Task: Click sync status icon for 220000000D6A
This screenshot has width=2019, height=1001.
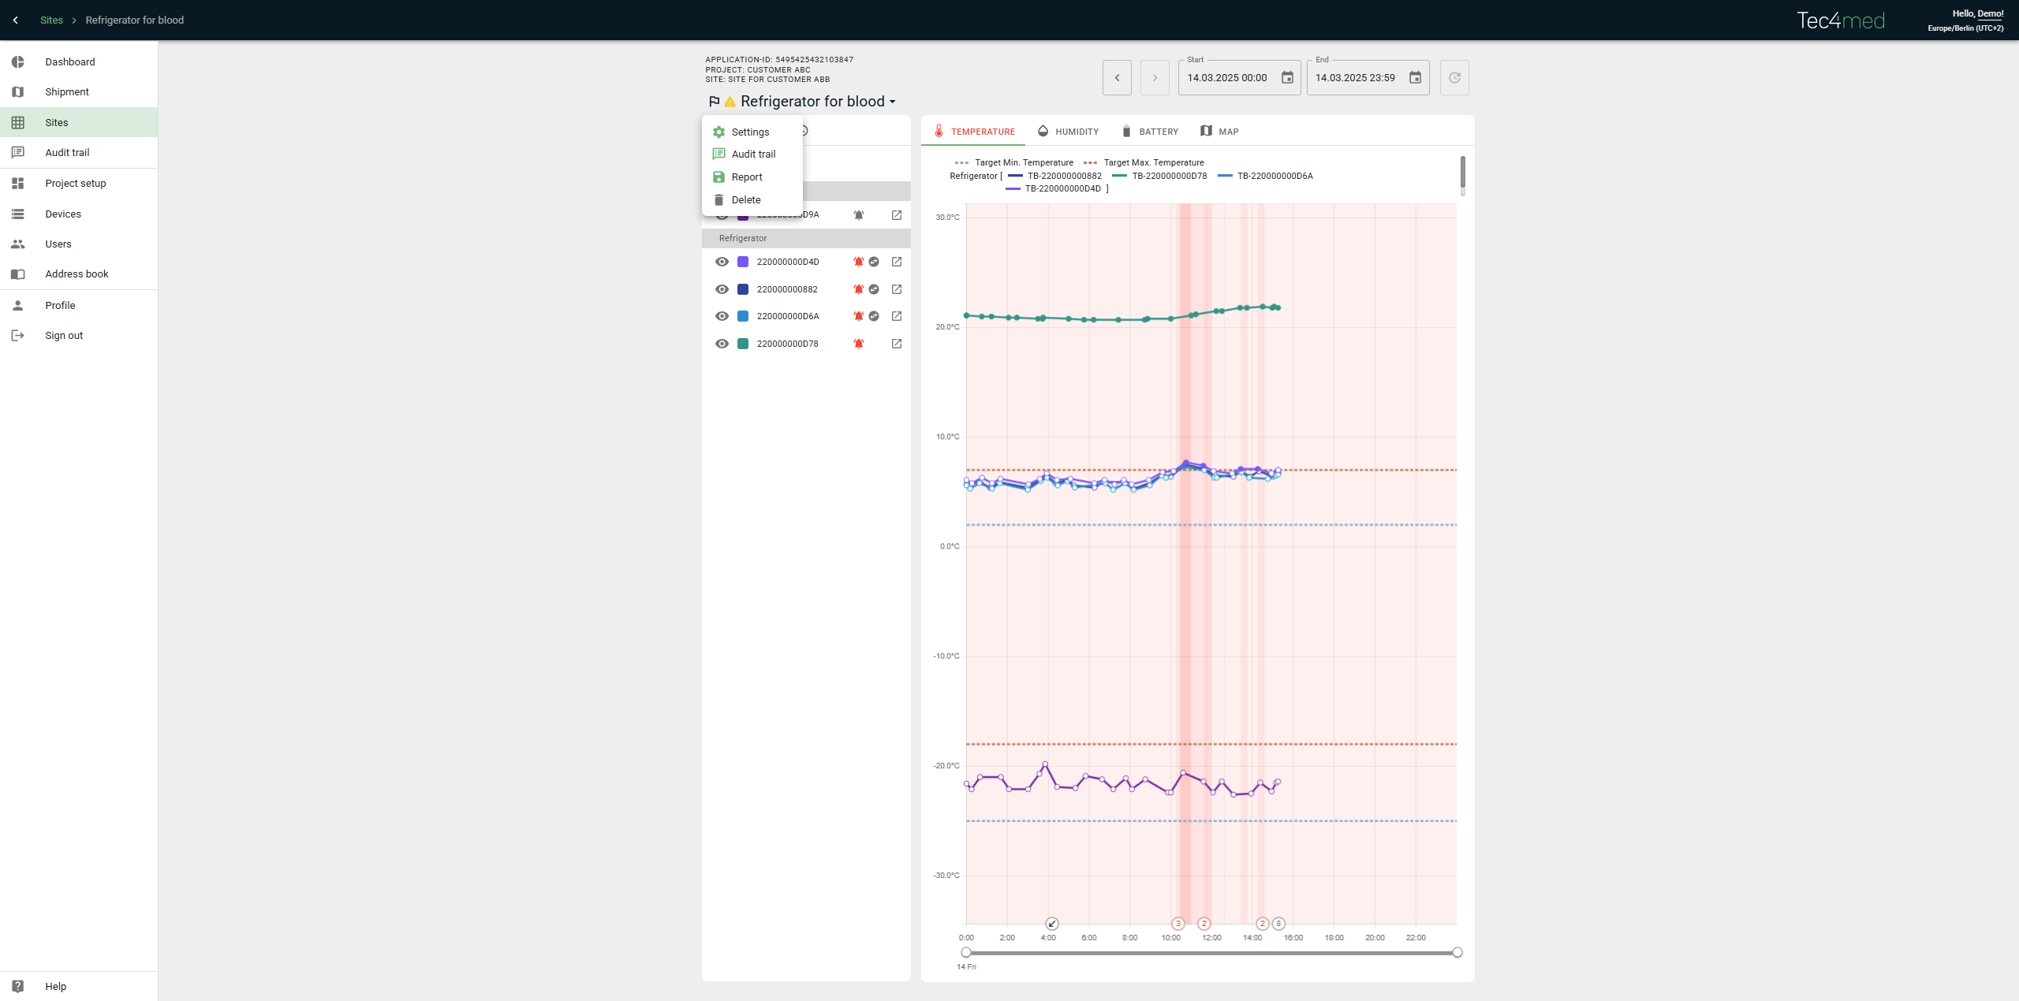Action: click(x=874, y=316)
